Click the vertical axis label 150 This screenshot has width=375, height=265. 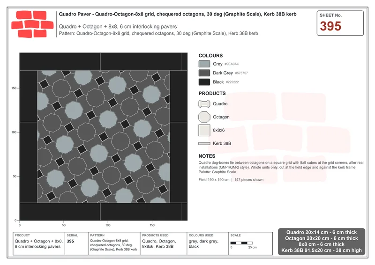click(14, 88)
